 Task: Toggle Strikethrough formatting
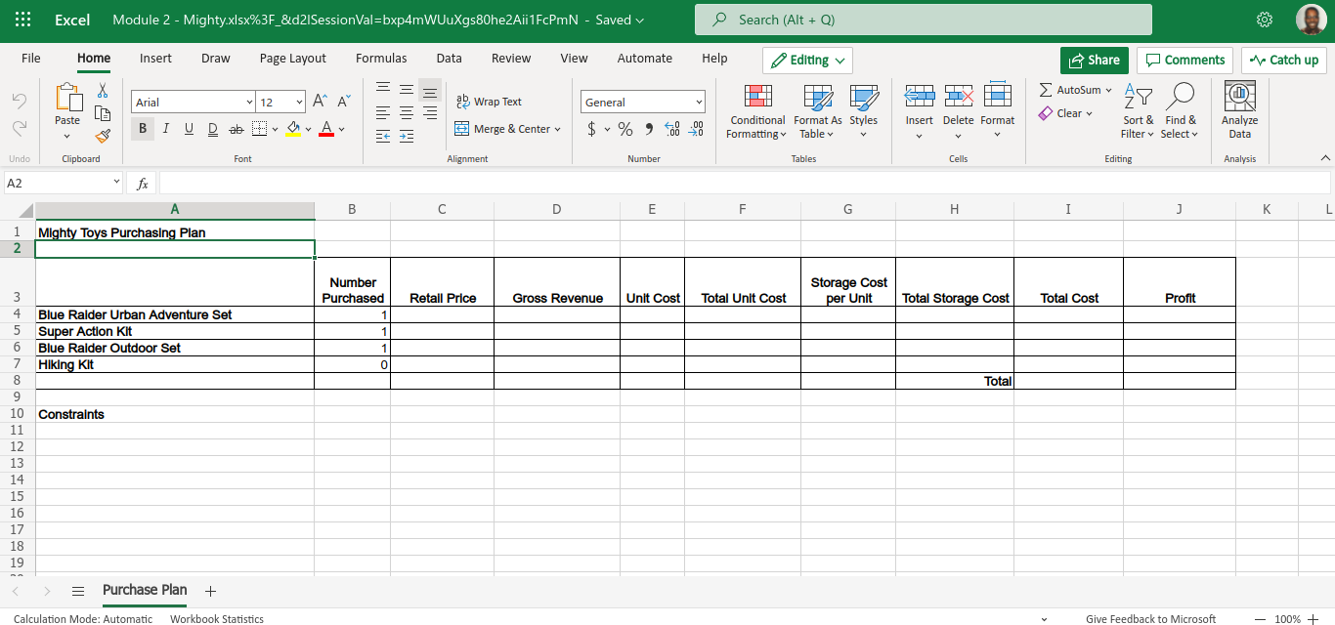coord(235,128)
